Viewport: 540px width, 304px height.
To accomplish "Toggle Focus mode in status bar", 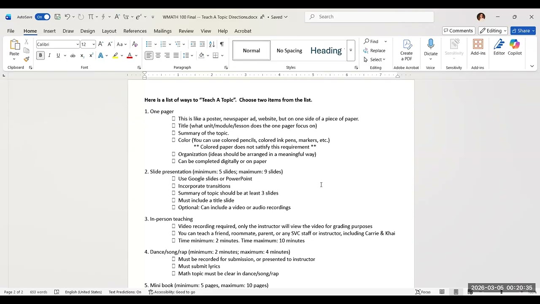I will click(423, 292).
